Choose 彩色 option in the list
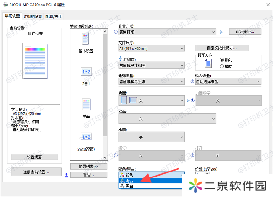273x197 pixels. (x=151, y=181)
